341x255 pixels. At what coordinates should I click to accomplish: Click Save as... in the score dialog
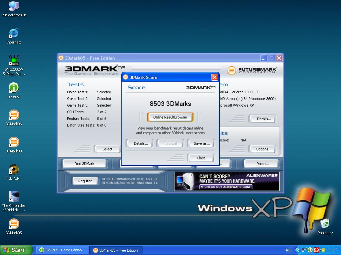tap(201, 143)
